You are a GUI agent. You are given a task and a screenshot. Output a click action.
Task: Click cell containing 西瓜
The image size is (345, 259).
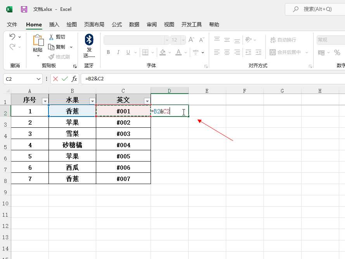73,167
